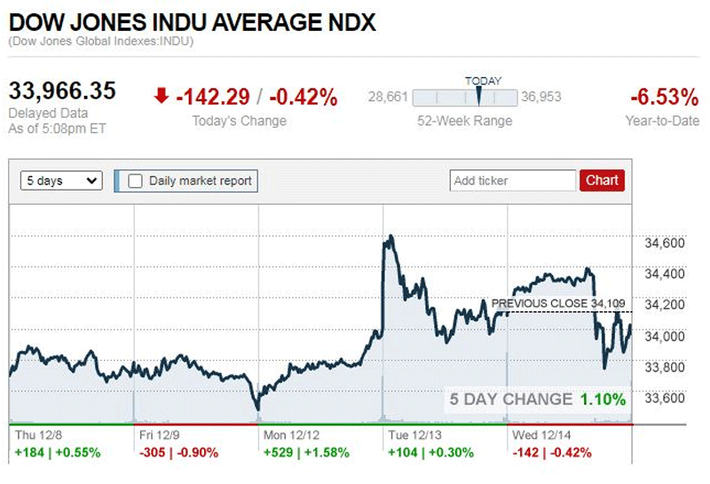Select the Thu 12/8 day label
Screen dimensions: 710x484
click(39, 436)
